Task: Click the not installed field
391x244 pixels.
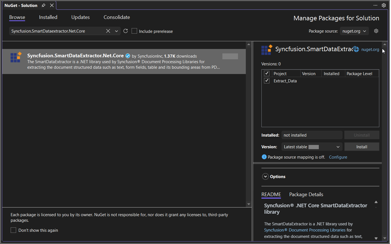Action: (312, 135)
